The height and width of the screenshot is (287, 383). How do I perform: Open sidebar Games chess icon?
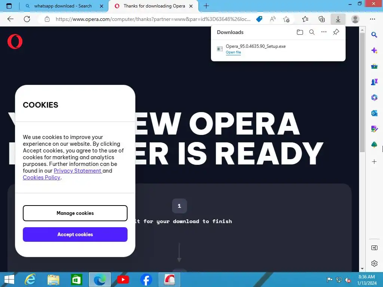(374, 82)
